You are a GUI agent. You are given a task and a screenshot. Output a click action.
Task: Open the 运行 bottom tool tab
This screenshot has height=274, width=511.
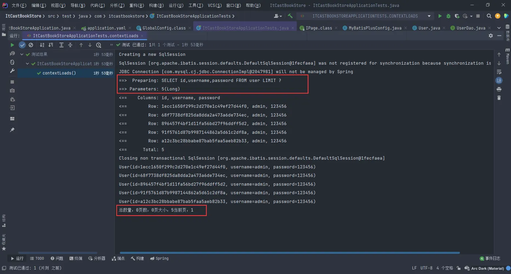coord(17,258)
